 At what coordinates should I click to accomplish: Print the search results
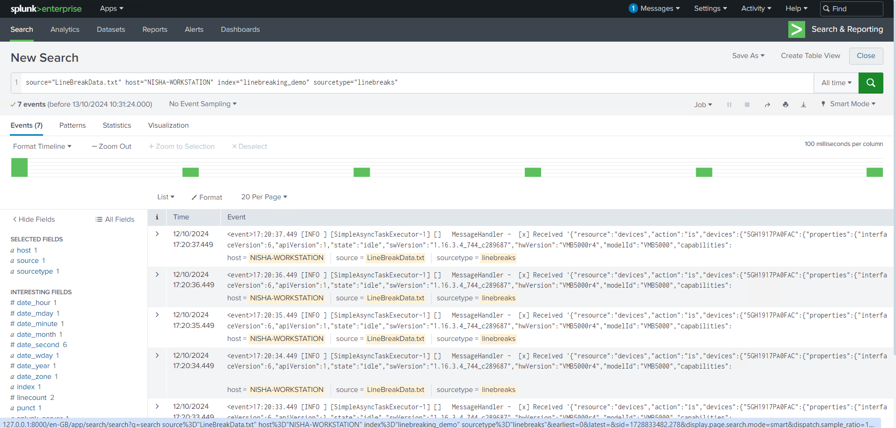point(785,105)
